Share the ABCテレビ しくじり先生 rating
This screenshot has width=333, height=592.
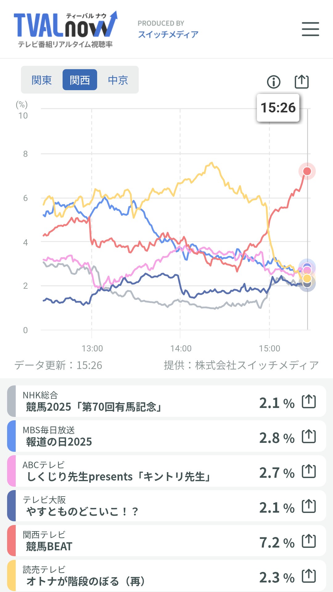tap(309, 471)
